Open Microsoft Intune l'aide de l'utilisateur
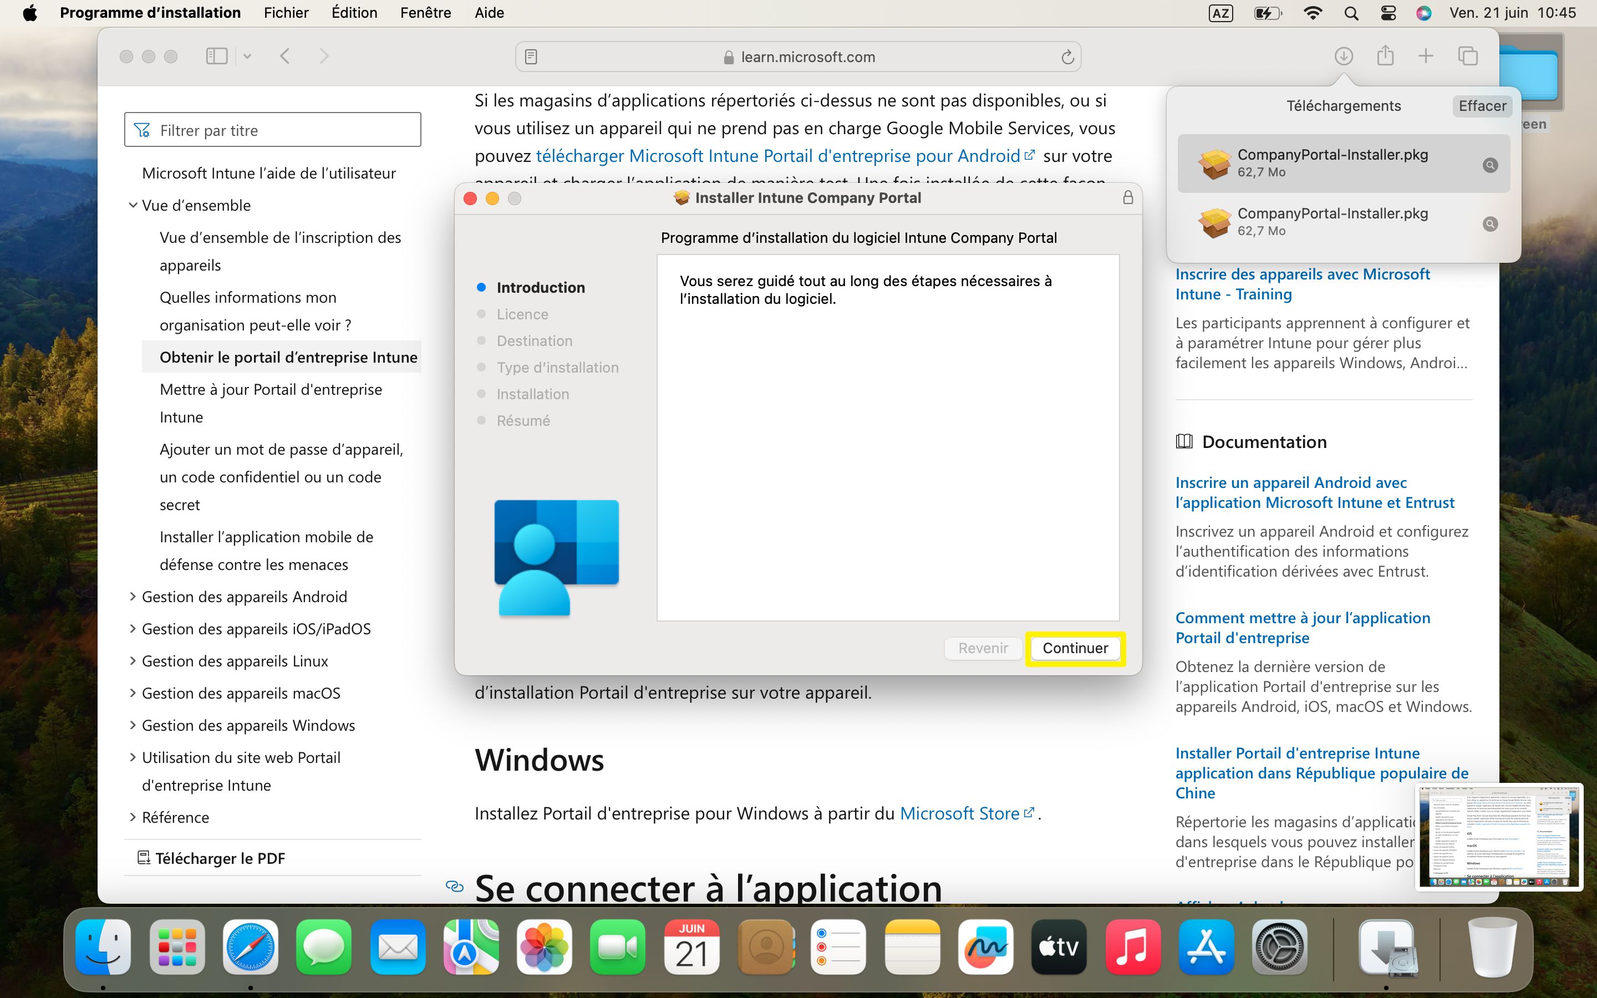 tap(268, 173)
